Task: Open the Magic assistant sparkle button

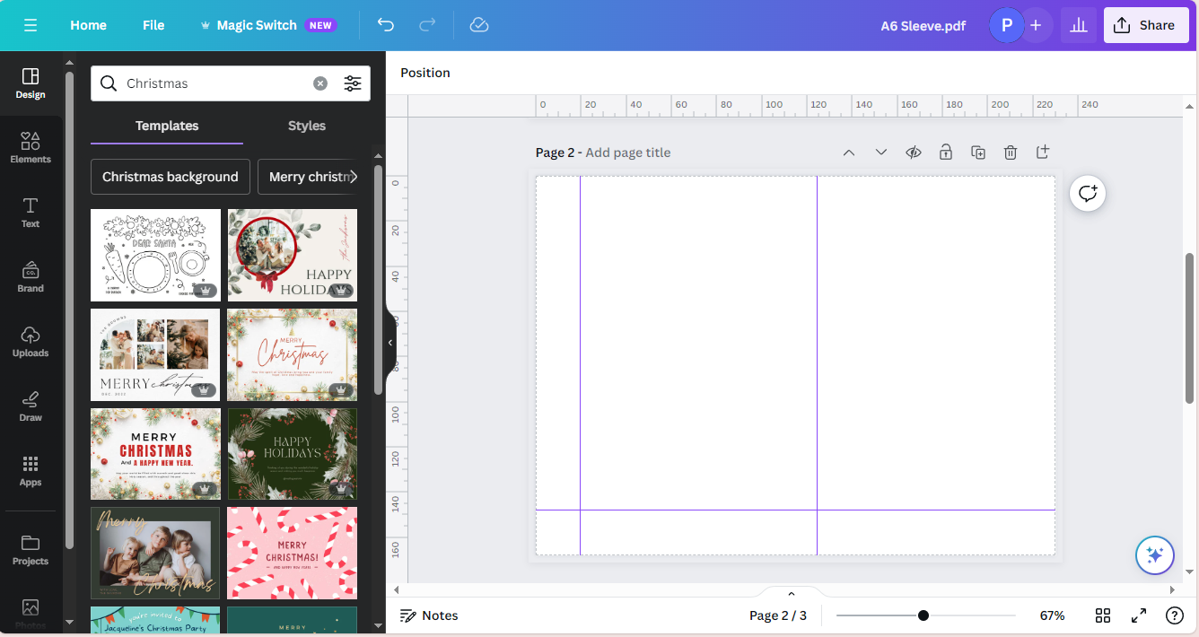Action: coord(1154,555)
